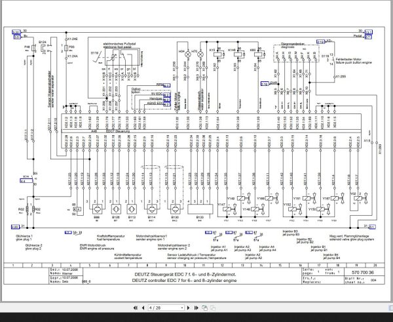Follow the Handgas cross-reference link
The image size is (393, 322).
point(166,100)
